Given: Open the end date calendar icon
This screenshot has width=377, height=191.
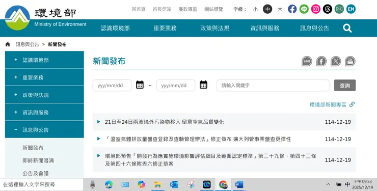Looking at the screenshot, I should 203,85.
